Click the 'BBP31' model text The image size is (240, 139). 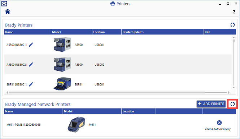tap(79, 84)
